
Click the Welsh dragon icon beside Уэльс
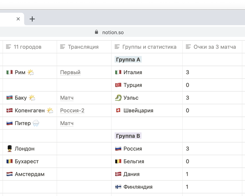point(118,98)
